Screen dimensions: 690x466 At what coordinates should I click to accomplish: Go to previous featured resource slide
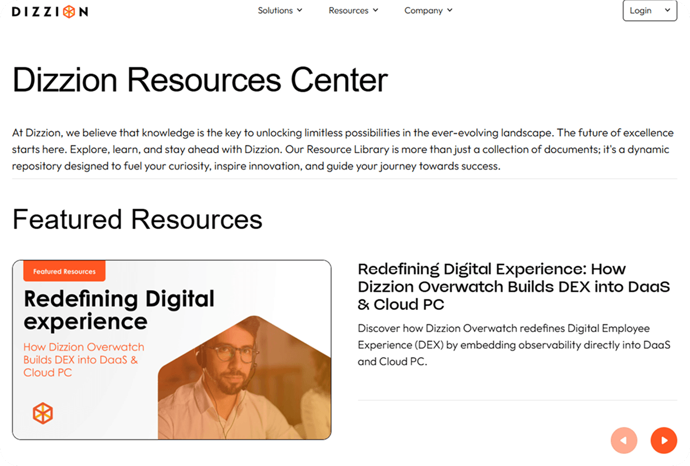(x=624, y=440)
